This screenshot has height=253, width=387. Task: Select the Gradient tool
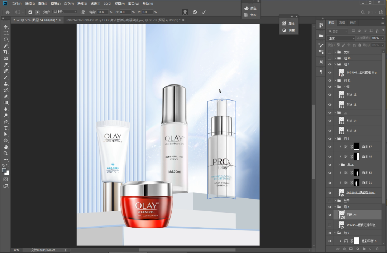5,103
